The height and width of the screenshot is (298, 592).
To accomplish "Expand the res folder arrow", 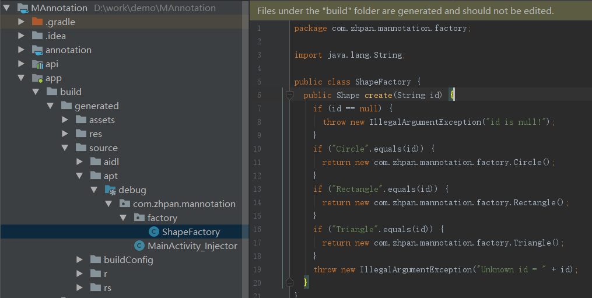I will (65, 134).
